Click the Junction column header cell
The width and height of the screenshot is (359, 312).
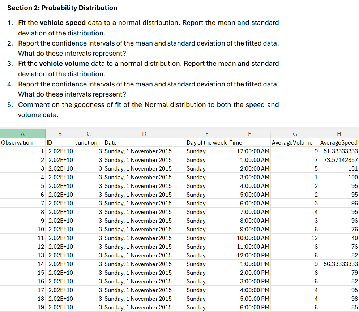tap(89, 142)
